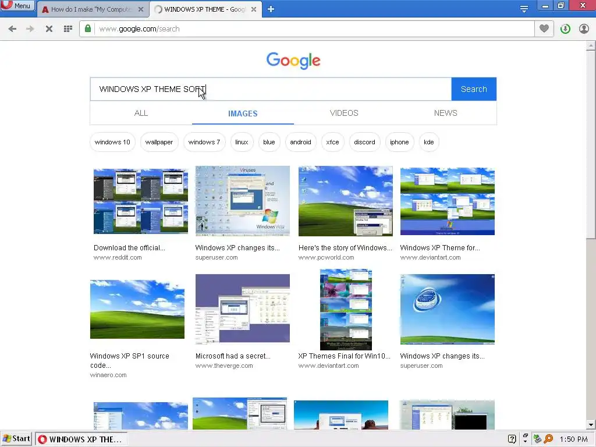
Task: Filter by the 'blue' chip
Action: point(269,142)
